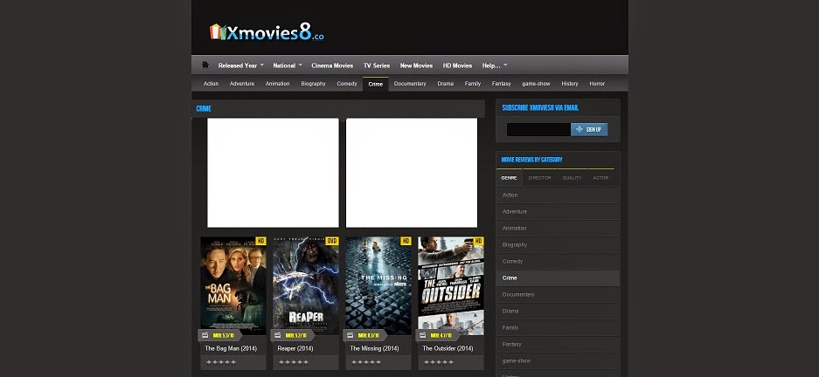
Task: Expand the National dropdown menu
Action: (x=288, y=65)
